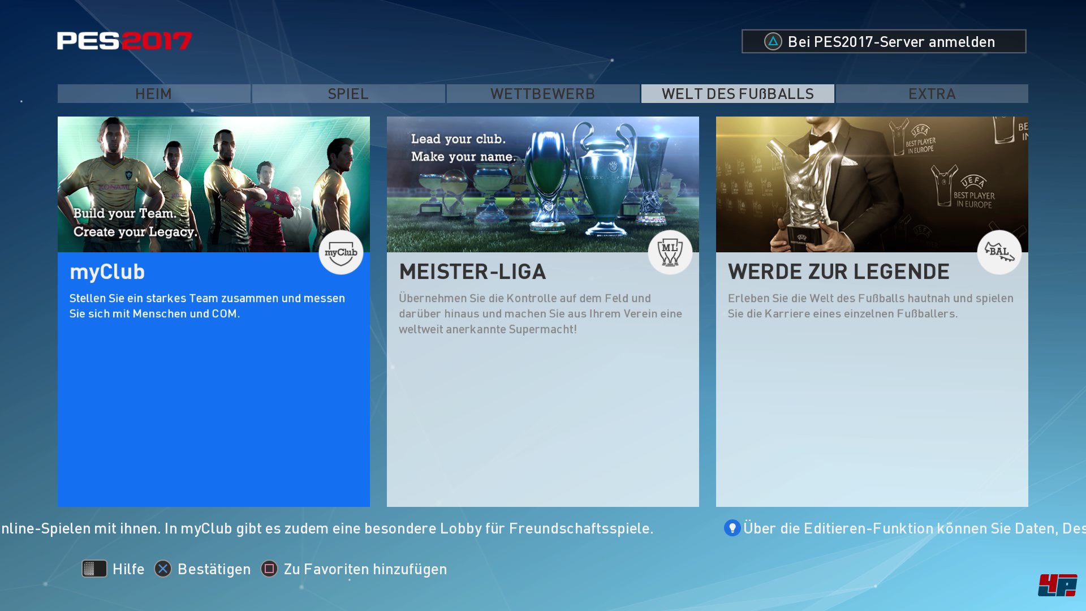Choose the WERDE ZUR LEGENDE card title
Screen dimensions: 1086x611
click(838, 272)
